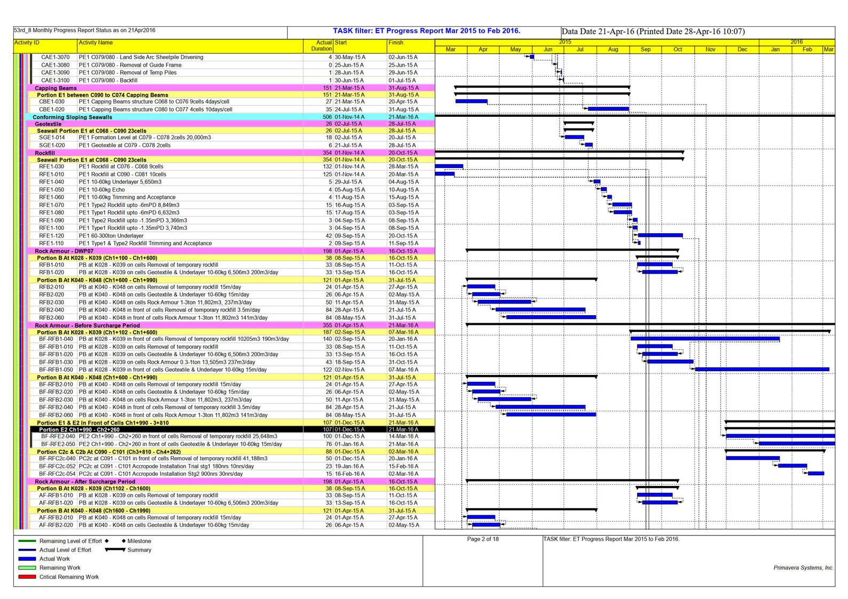Click finish date 07-Mar-16 A of BF-RFB1-050
Image resolution: width=848 pixels, height=599 pixels.
[403, 370]
